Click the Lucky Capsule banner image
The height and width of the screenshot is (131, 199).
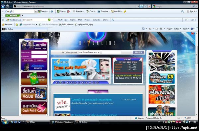(81, 69)
